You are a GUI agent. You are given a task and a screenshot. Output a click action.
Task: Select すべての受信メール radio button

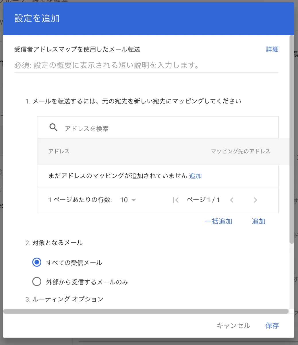coord(37,262)
